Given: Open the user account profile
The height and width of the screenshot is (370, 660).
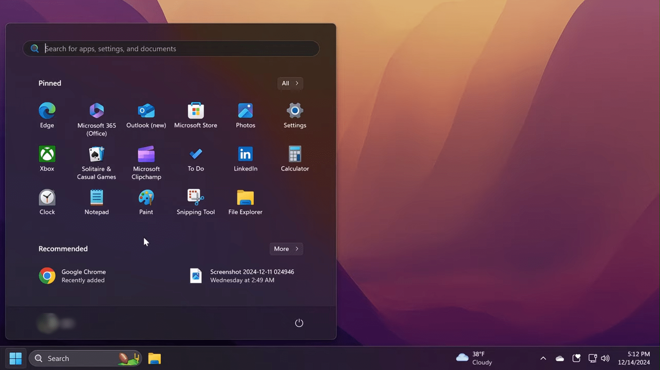Looking at the screenshot, I should [56, 323].
